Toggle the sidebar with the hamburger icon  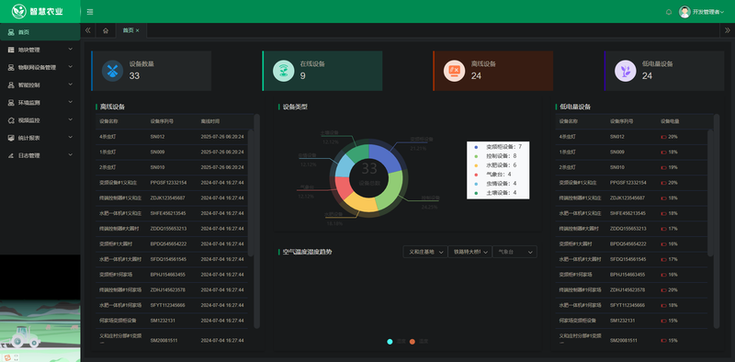point(90,12)
